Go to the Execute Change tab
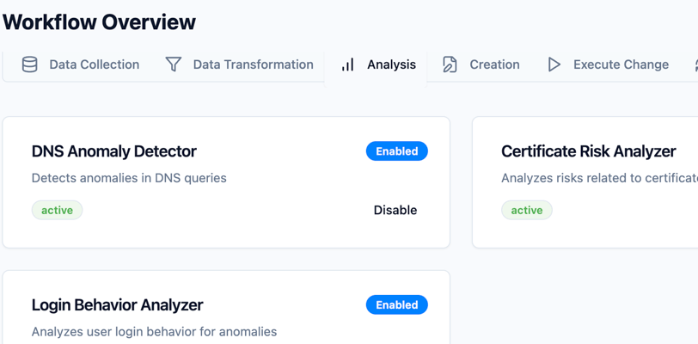 tap(607, 64)
